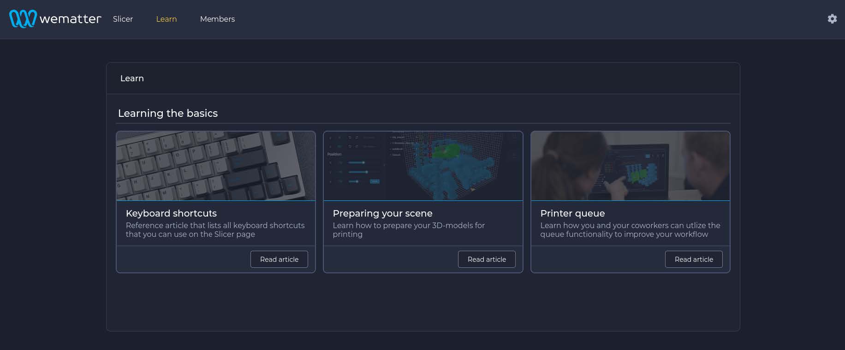This screenshot has height=350, width=845.
Task: Click the wematter wordmark text
Action: (x=70, y=19)
